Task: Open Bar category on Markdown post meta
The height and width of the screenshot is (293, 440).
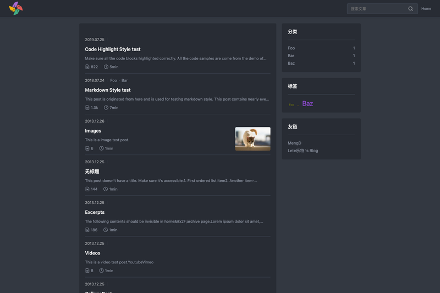Action: (124, 80)
